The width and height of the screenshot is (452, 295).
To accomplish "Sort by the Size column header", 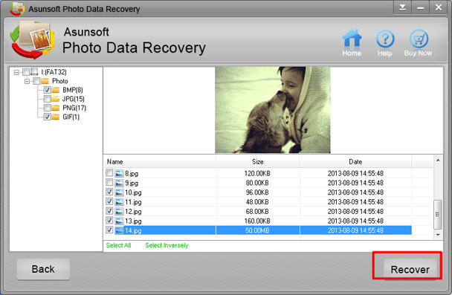I will coord(257,161).
